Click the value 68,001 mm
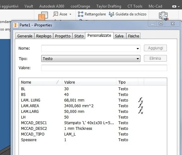Screen dimensions: 182x155 (74, 100)
